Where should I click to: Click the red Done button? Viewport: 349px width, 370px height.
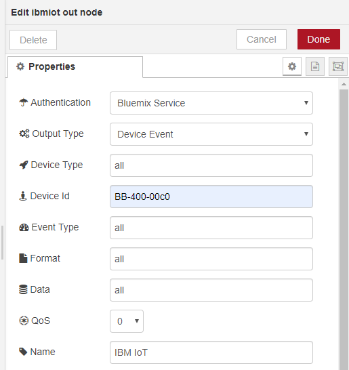[319, 39]
